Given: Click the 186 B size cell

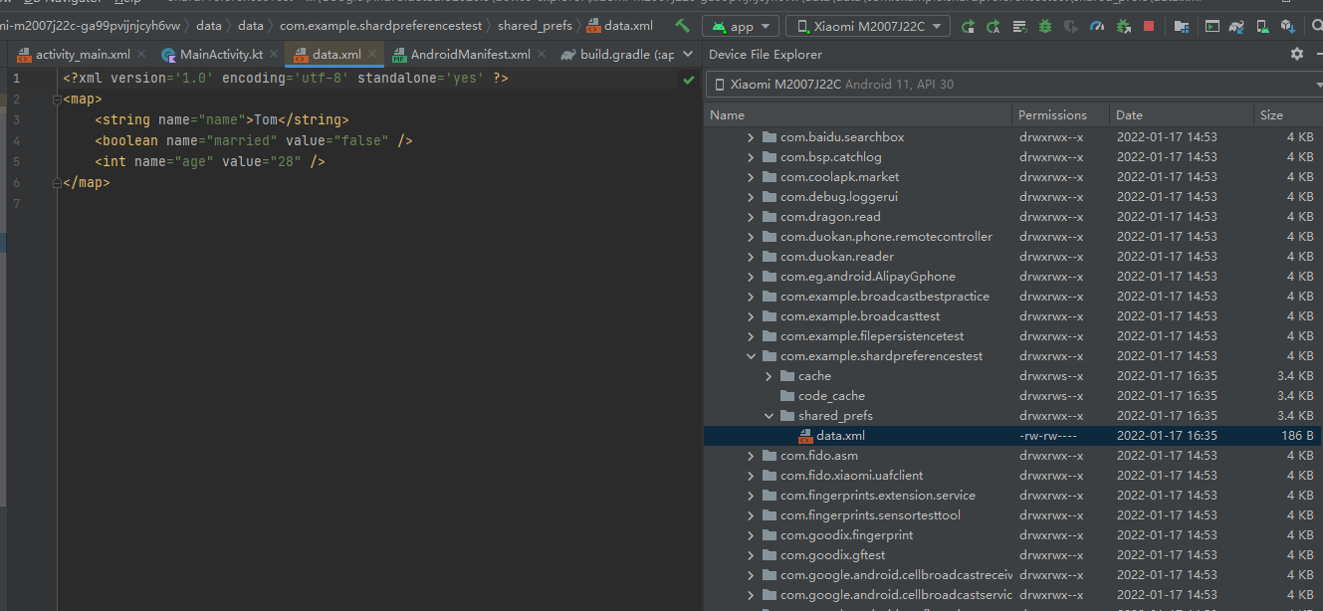Looking at the screenshot, I should tap(1297, 436).
